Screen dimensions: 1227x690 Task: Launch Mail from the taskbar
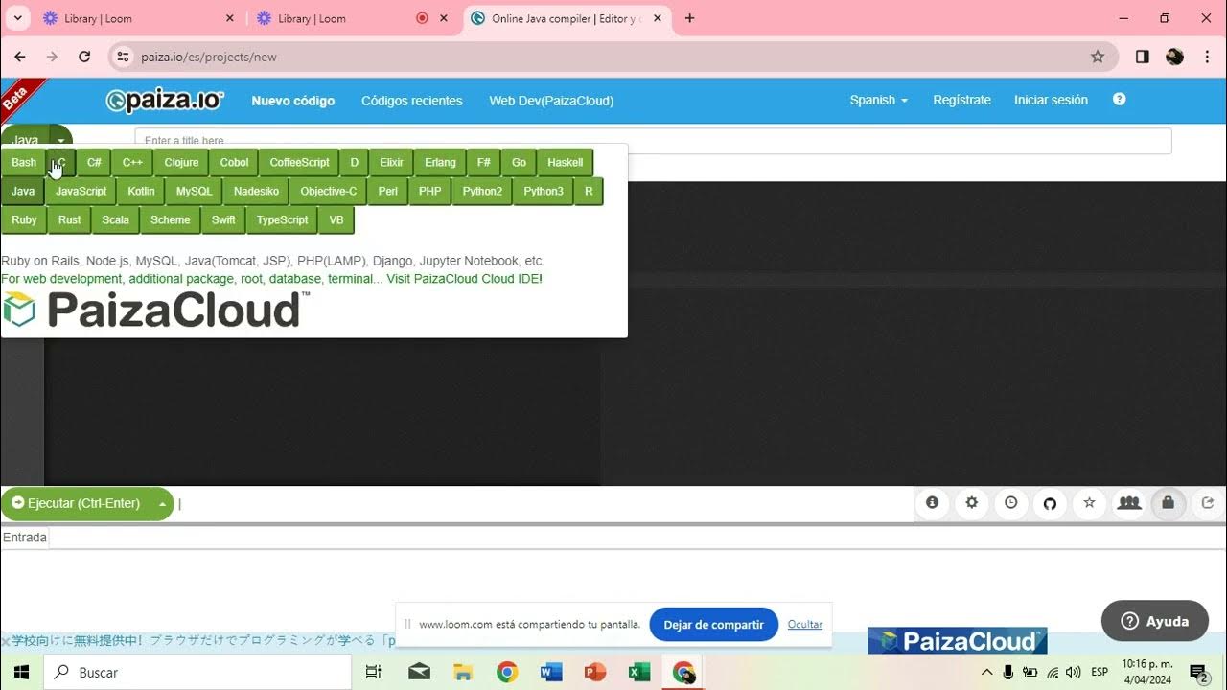(x=419, y=672)
